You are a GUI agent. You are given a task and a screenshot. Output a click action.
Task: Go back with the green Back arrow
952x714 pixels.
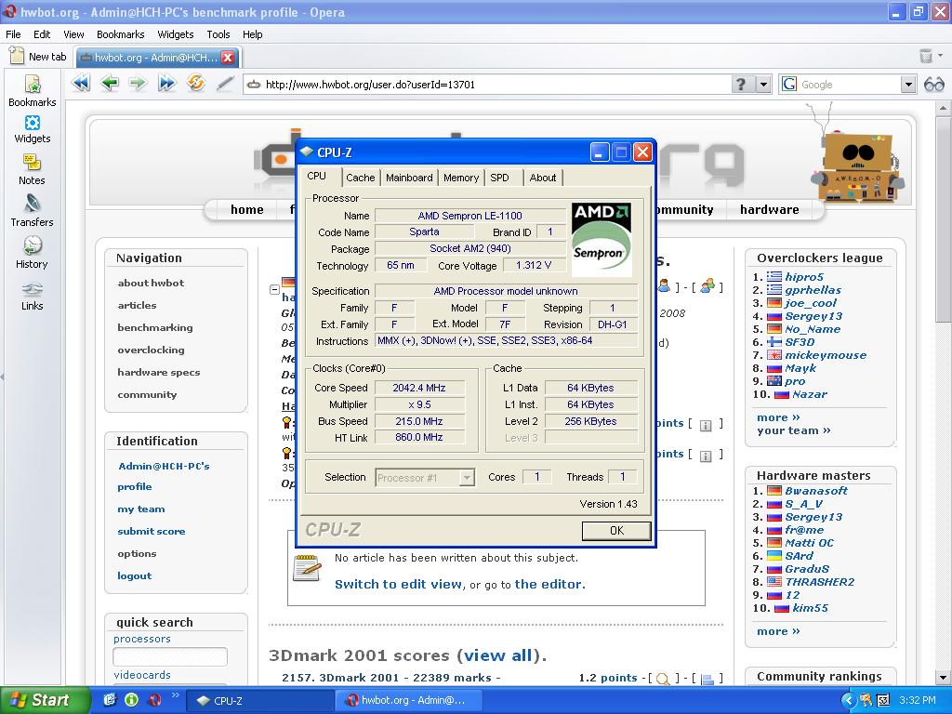pyautogui.click(x=110, y=83)
